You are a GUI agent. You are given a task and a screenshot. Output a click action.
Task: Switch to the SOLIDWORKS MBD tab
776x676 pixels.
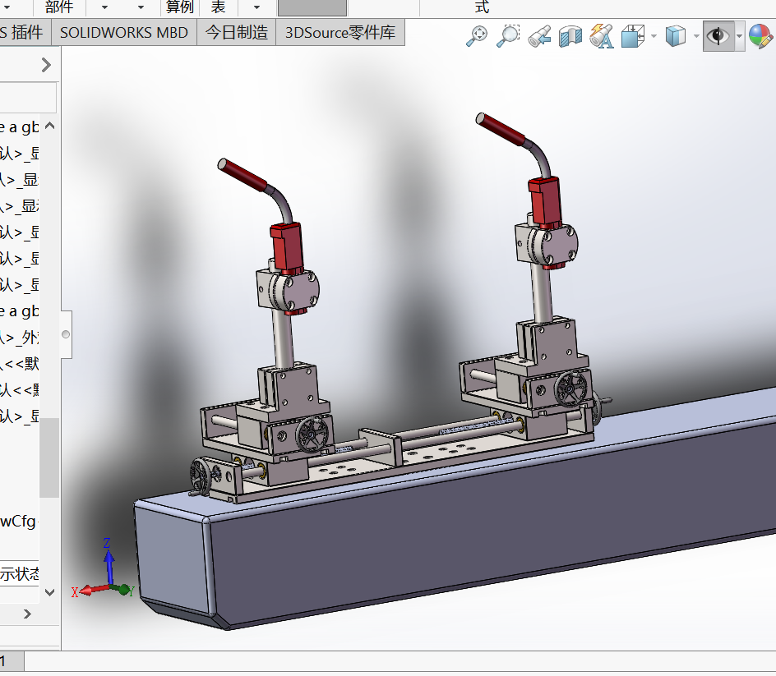click(124, 33)
